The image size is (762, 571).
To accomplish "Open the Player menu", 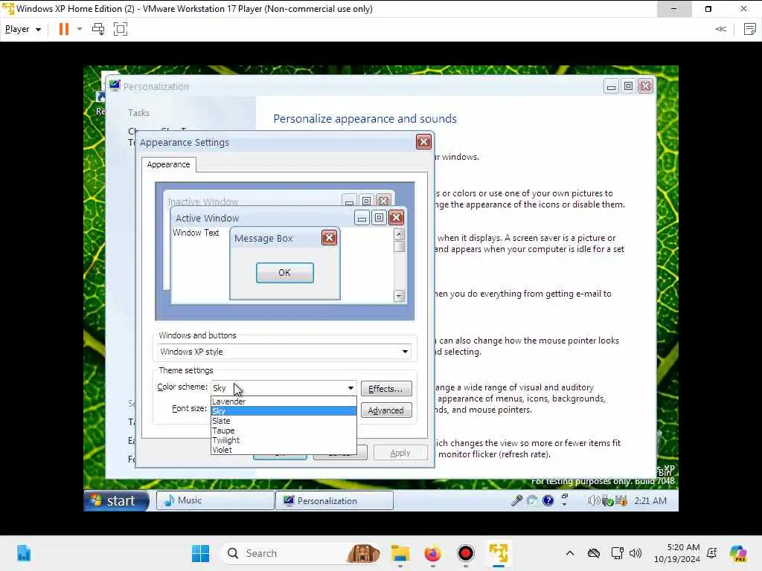I will (22, 29).
